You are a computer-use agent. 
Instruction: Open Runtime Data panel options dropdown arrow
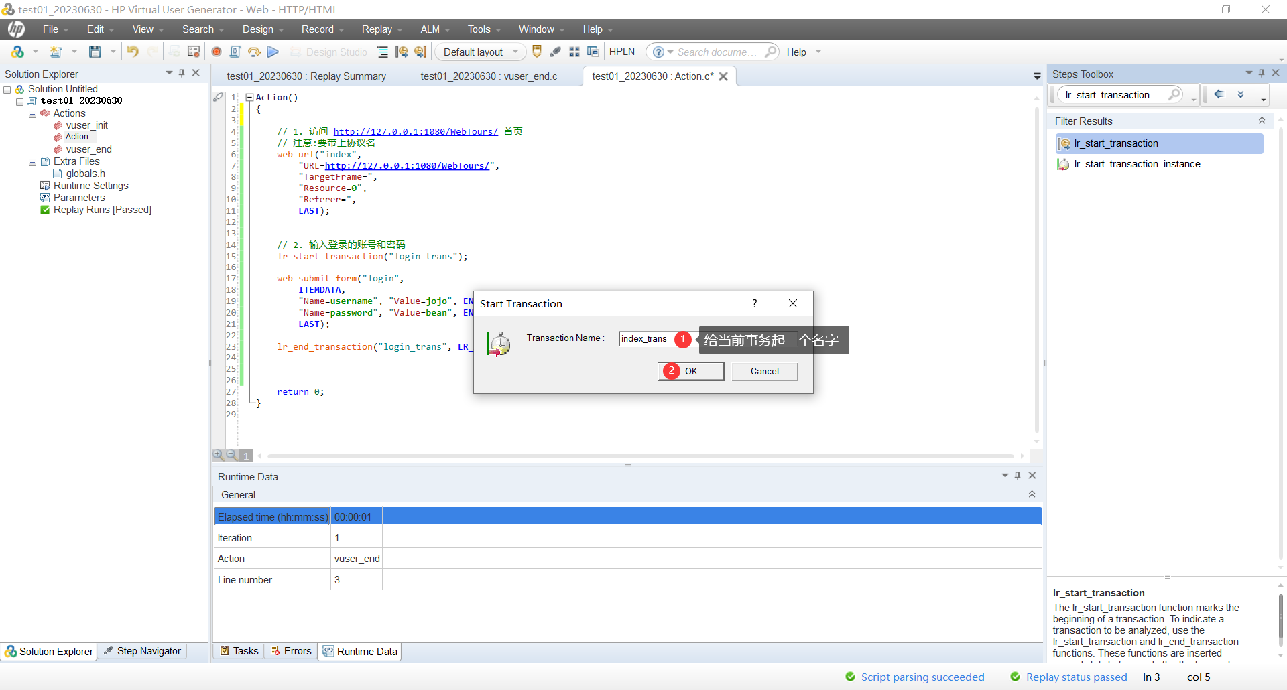[1005, 476]
